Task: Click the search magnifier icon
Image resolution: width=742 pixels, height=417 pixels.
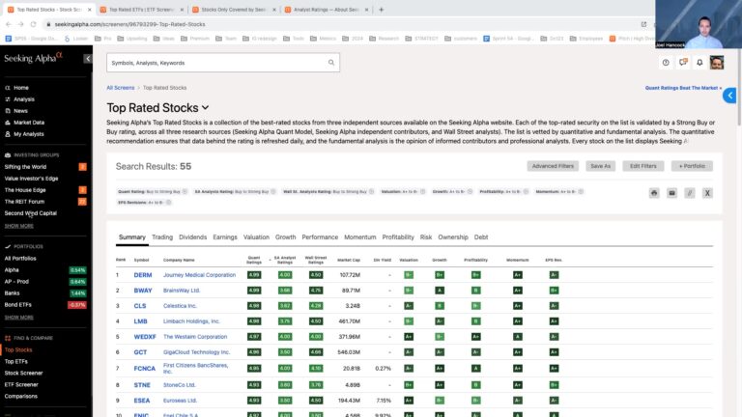Action: pyautogui.click(x=331, y=63)
